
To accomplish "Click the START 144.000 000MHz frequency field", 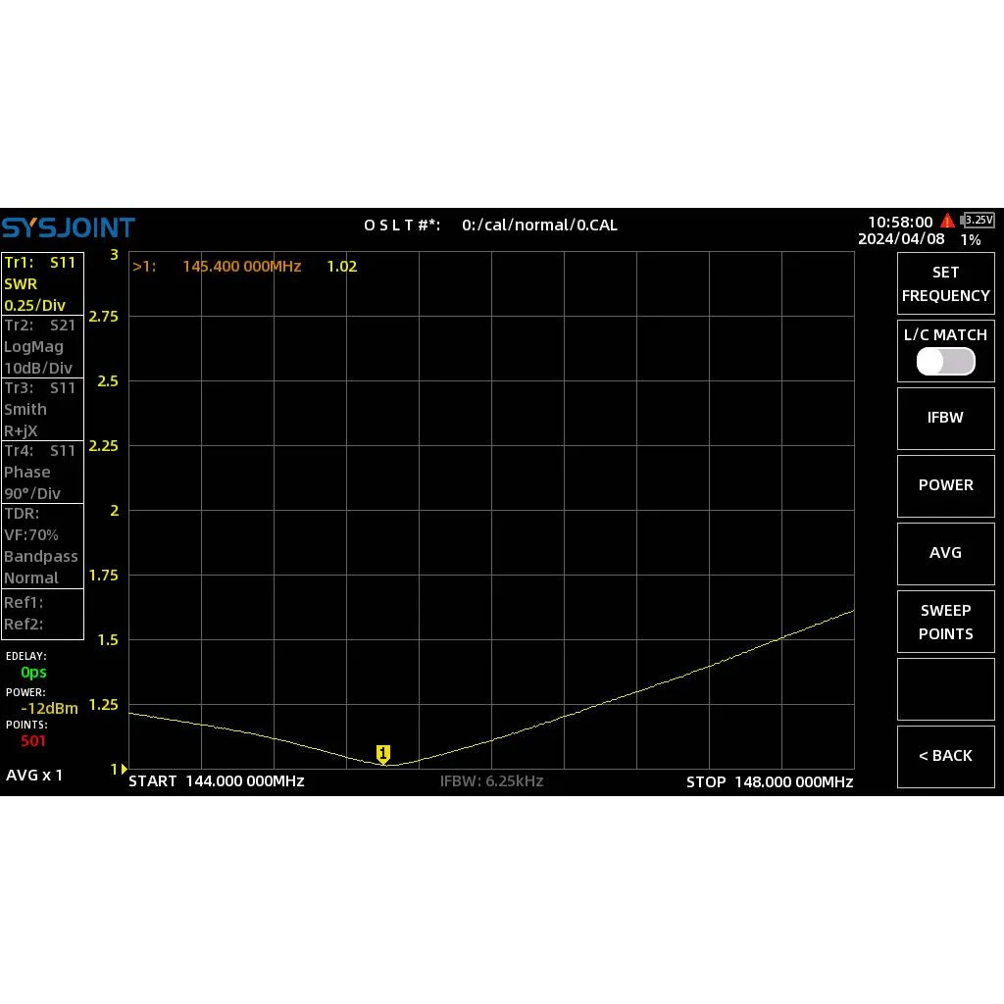I will click(x=217, y=781).
